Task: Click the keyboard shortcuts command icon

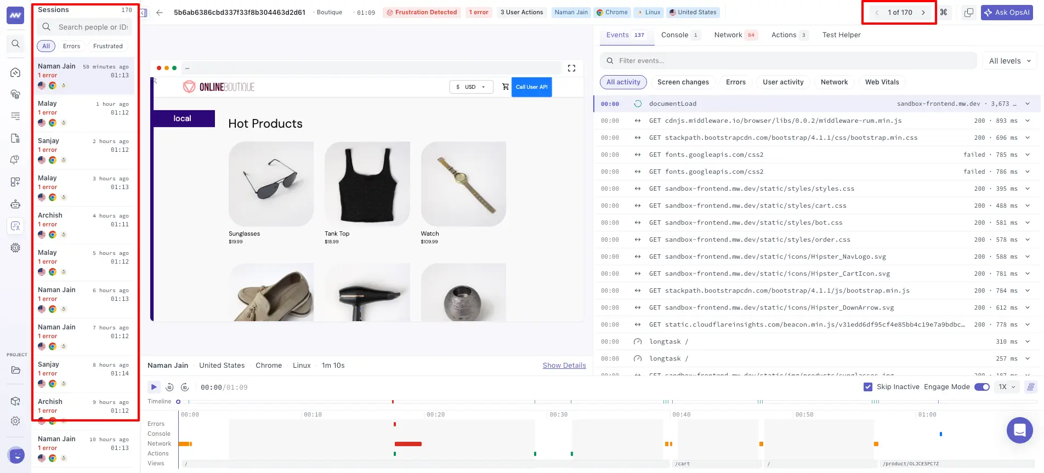Action: pyautogui.click(x=944, y=12)
